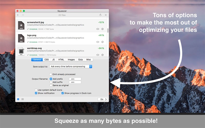Click the prefix text input field
The width and height of the screenshot is (205, 128).
pos(75,79)
